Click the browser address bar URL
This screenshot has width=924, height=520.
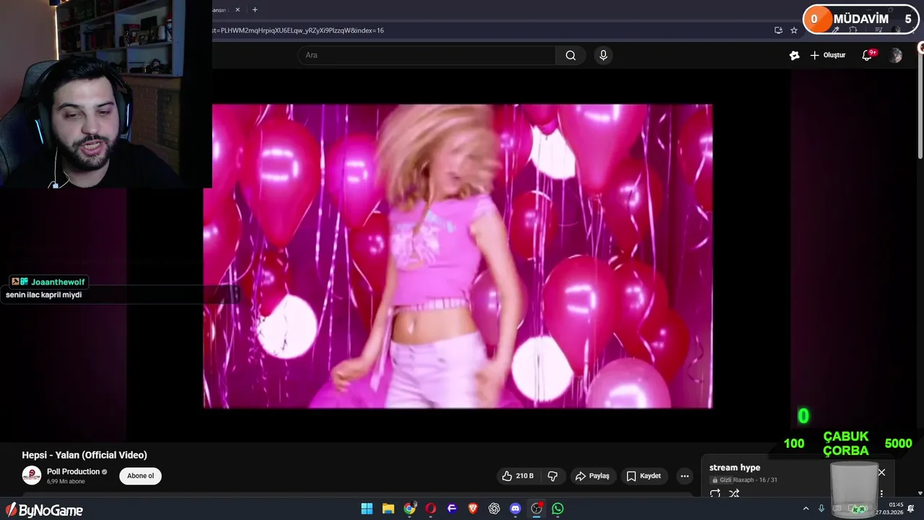tap(298, 30)
